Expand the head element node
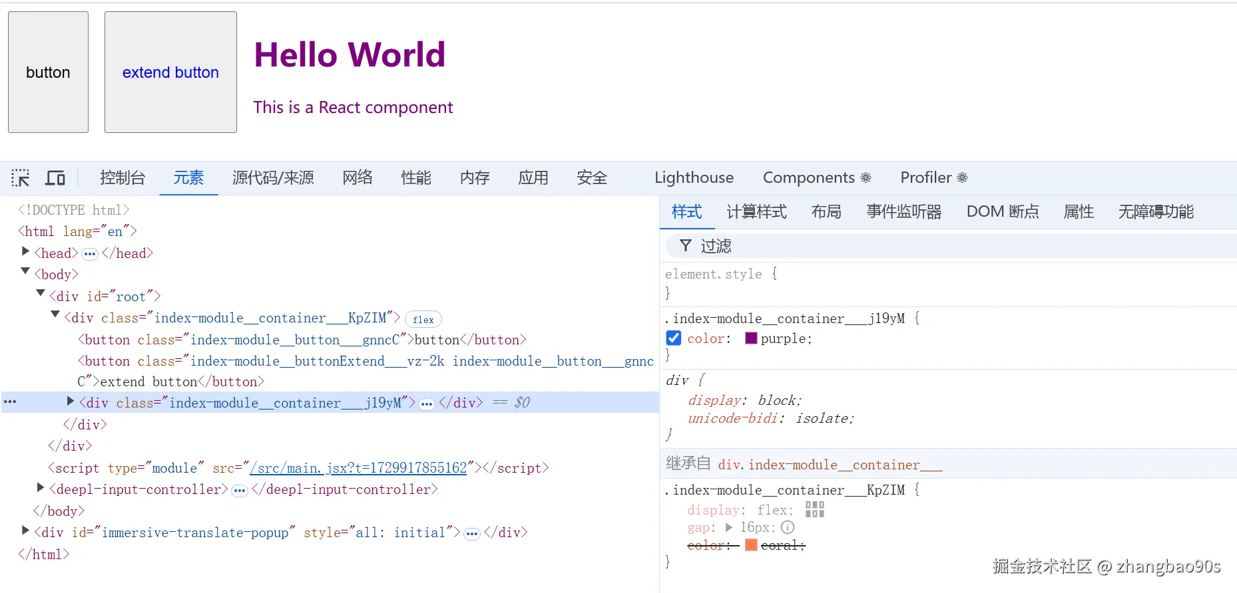The height and width of the screenshot is (593, 1237). pyautogui.click(x=25, y=251)
